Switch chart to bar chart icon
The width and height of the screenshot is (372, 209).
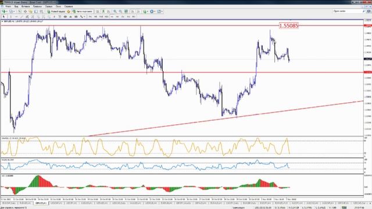[x=98, y=12]
